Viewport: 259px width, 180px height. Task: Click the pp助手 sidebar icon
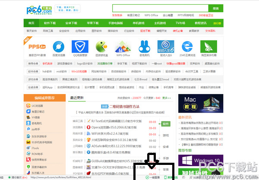click(28, 129)
